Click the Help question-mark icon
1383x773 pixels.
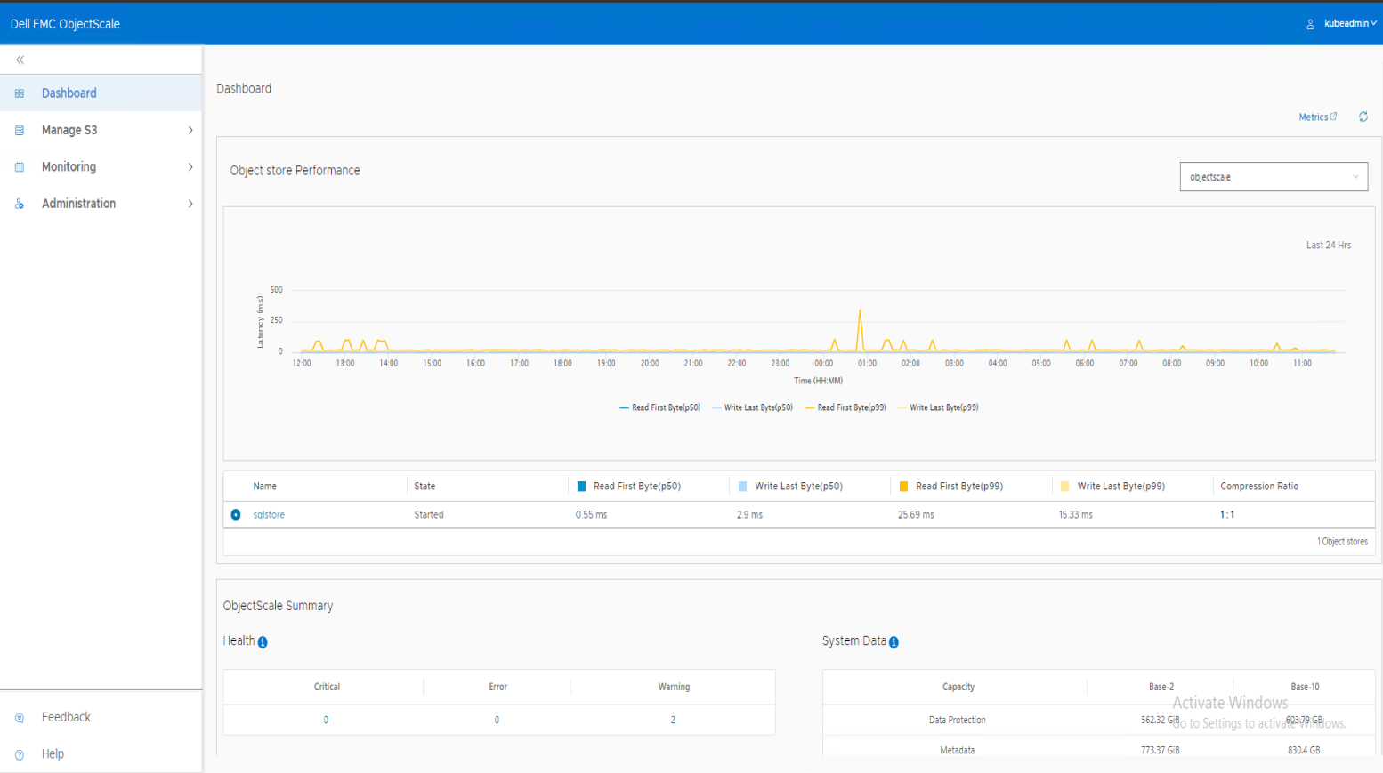coord(20,754)
